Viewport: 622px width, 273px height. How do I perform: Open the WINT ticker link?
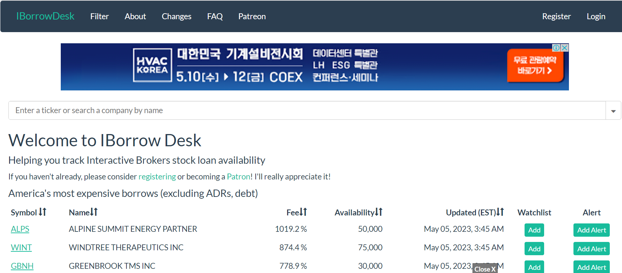pyautogui.click(x=21, y=248)
